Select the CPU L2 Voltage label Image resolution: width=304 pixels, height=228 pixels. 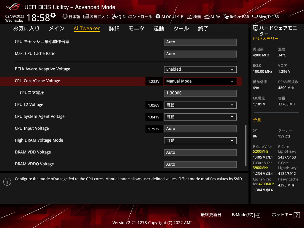(29, 105)
